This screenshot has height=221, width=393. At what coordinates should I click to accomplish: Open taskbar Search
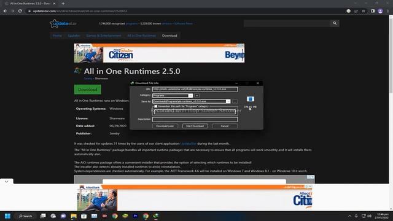(x=25, y=216)
